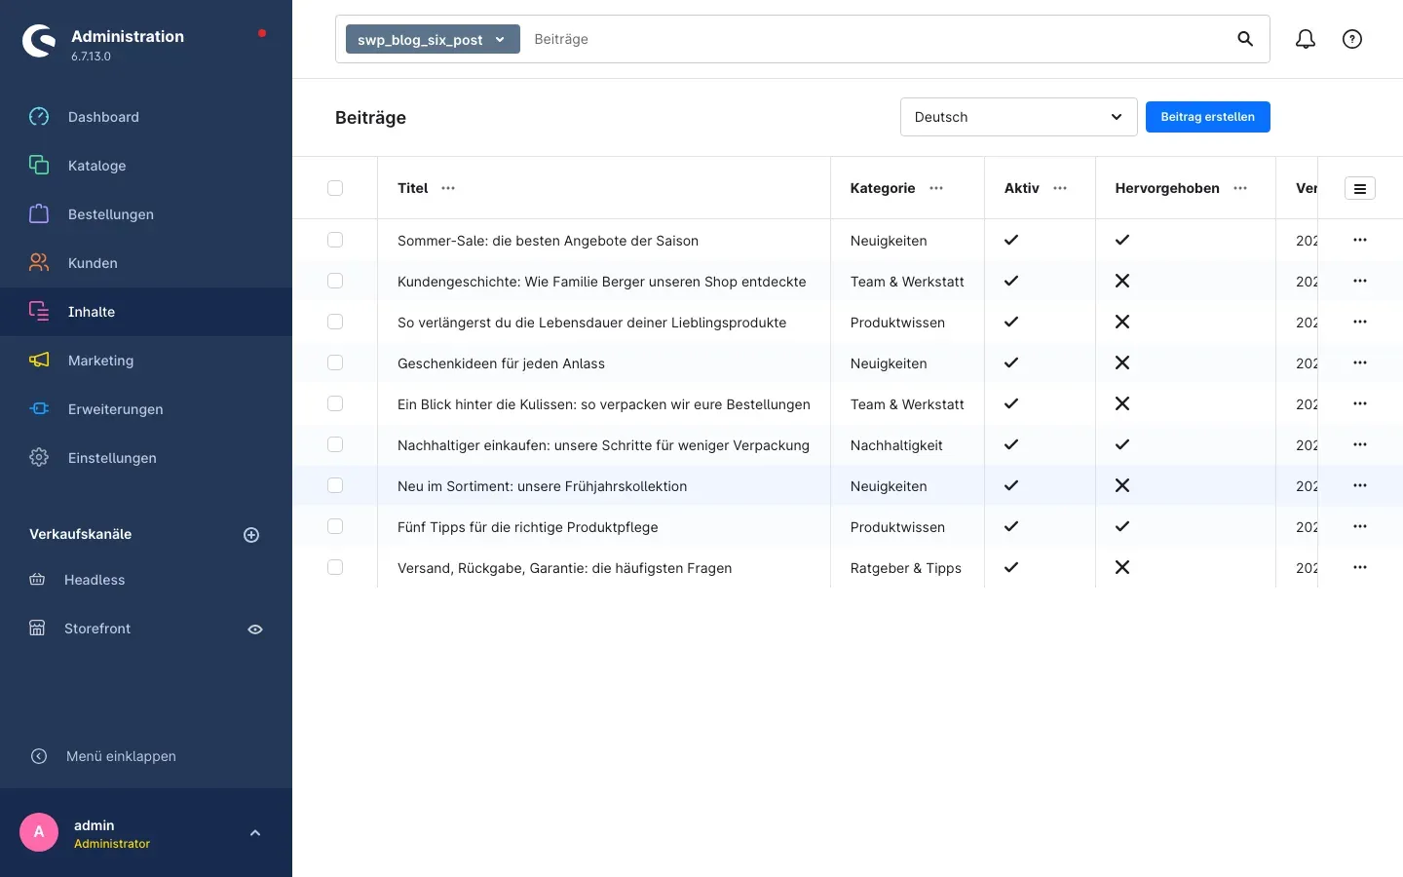This screenshot has height=877, width=1403.
Task: Click Beitrag erstellen button
Action: (1207, 117)
